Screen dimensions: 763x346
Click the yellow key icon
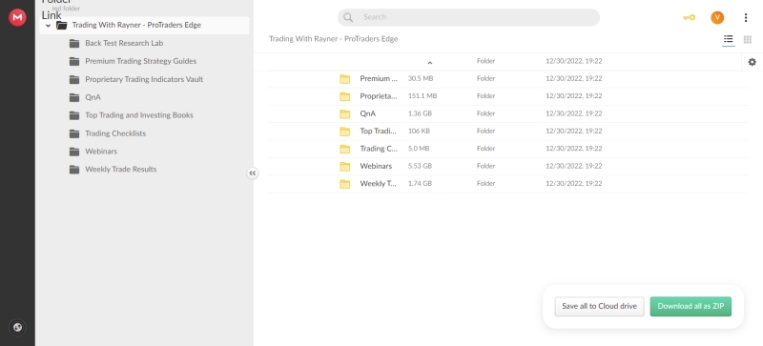[689, 17]
